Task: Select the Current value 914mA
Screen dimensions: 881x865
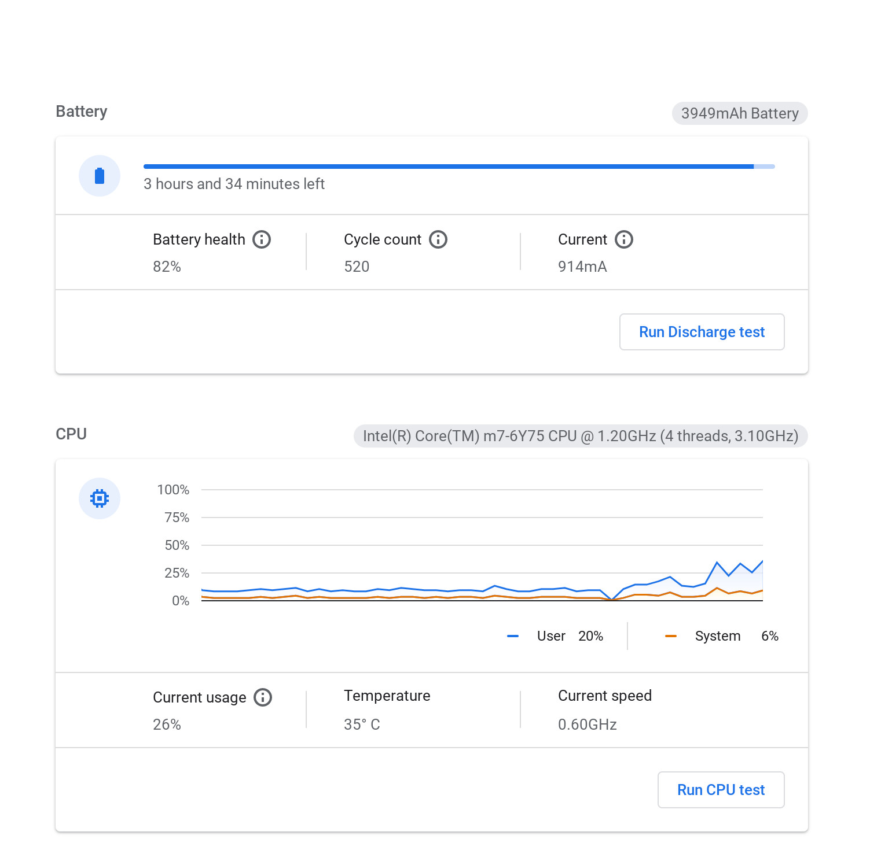Action: pyautogui.click(x=582, y=267)
